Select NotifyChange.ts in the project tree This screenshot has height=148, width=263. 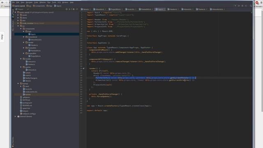[x=30, y=78]
